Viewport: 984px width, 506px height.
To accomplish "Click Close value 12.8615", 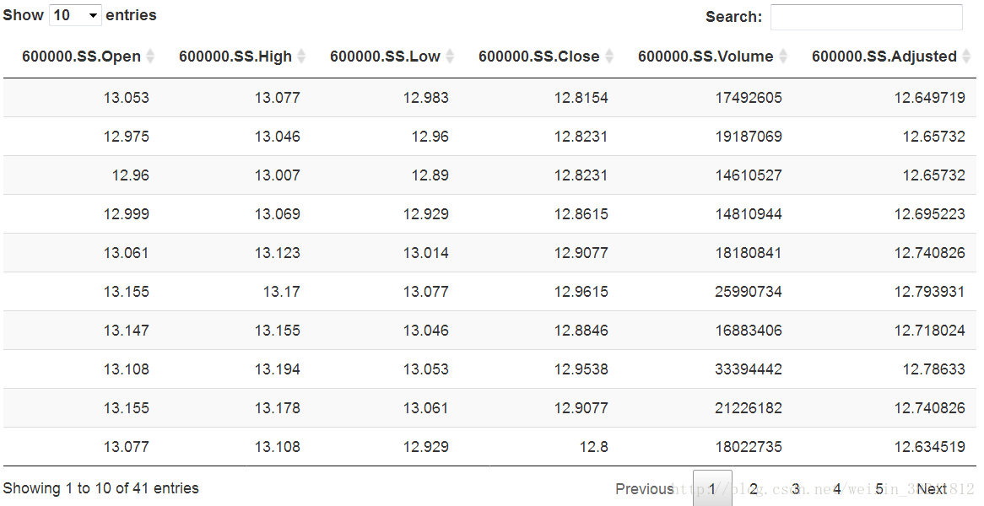I will coord(581,214).
